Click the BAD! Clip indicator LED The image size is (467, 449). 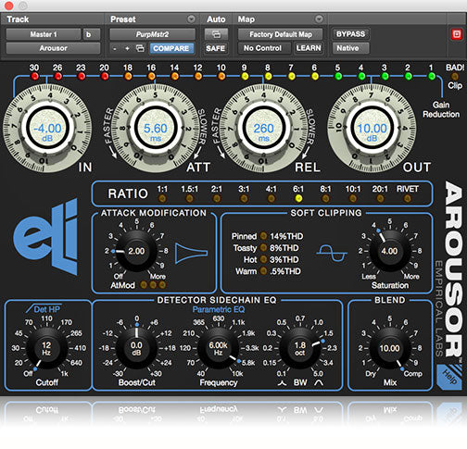(455, 76)
